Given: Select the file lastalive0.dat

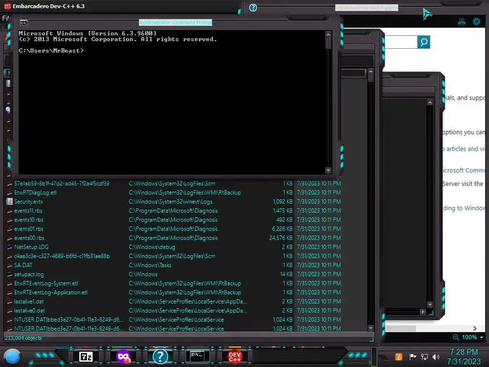Looking at the screenshot, I should (29, 311).
